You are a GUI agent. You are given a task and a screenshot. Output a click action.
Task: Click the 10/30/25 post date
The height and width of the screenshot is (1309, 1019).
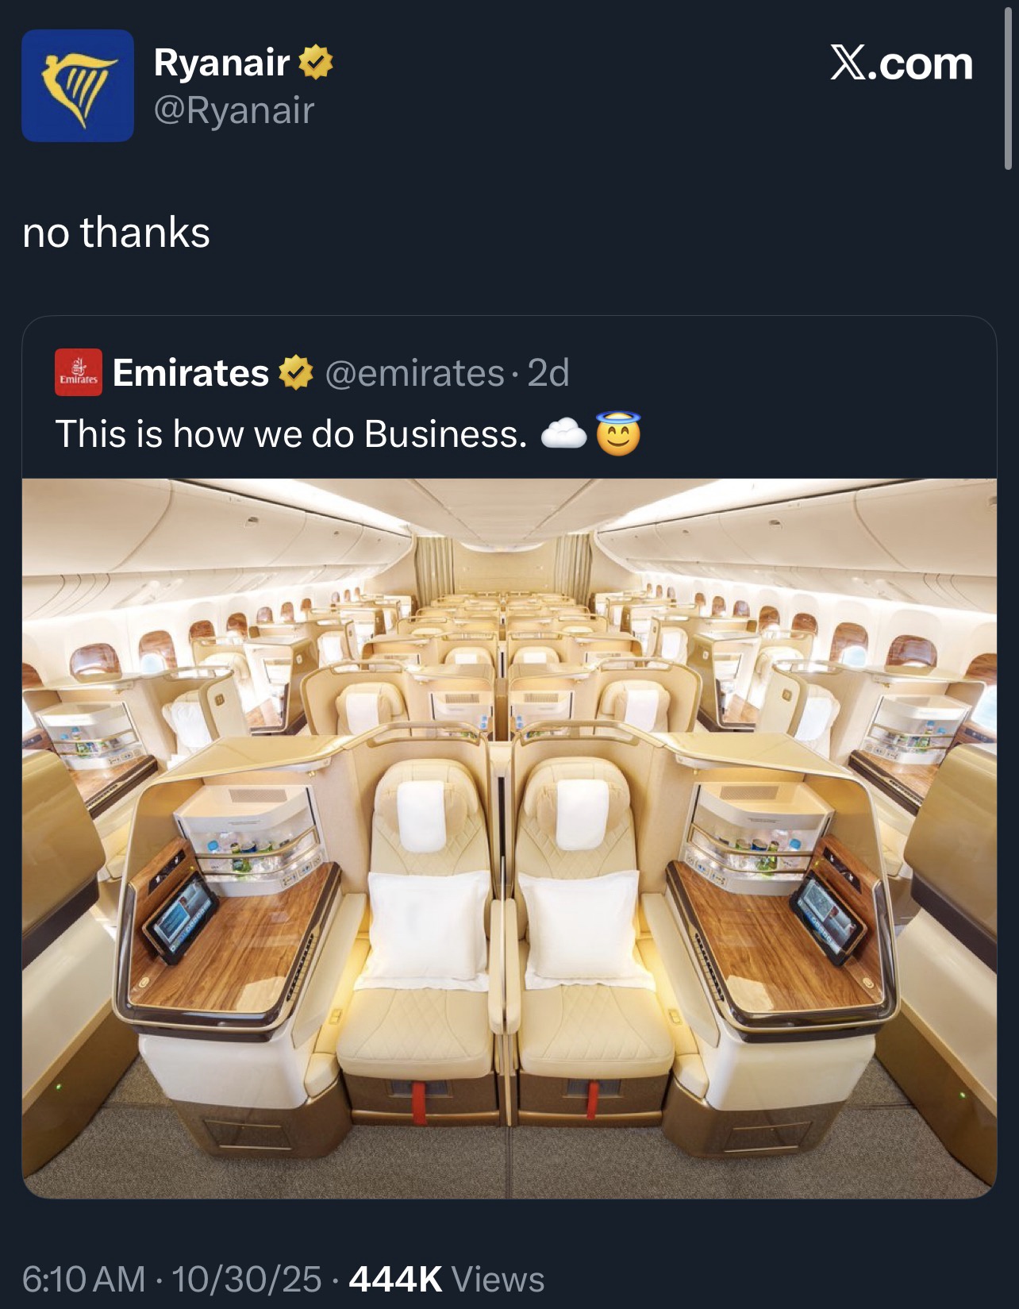coord(246,1279)
